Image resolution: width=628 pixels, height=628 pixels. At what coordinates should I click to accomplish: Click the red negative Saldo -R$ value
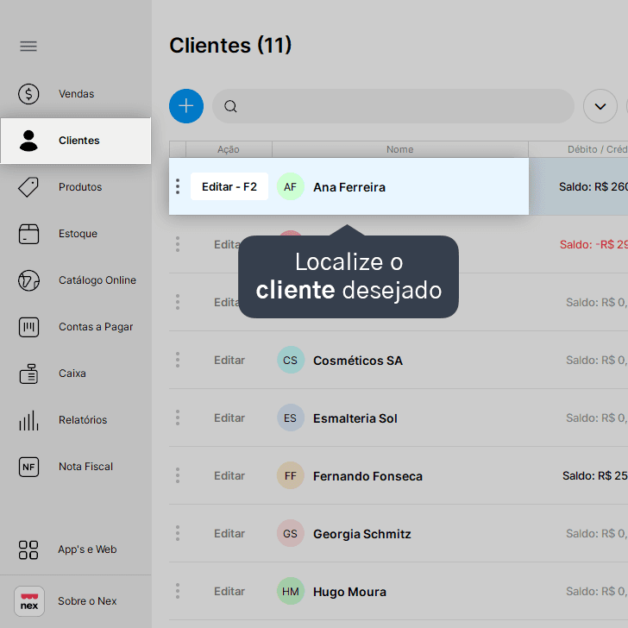click(x=594, y=244)
